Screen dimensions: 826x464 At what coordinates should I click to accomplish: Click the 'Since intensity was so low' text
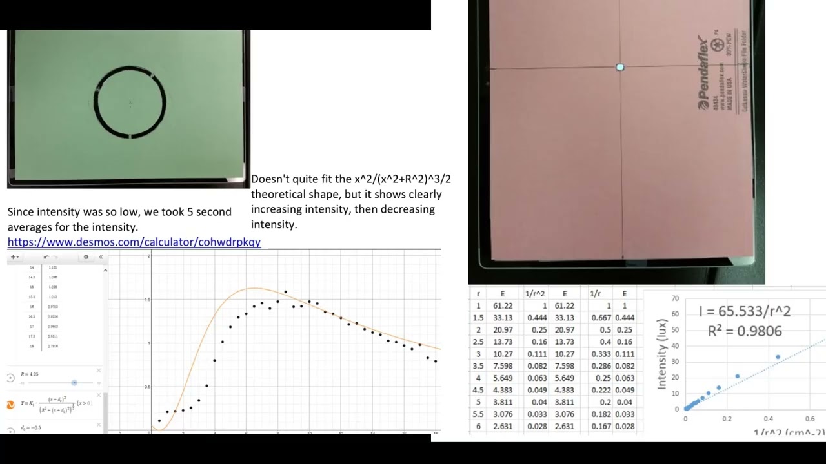point(119,219)
